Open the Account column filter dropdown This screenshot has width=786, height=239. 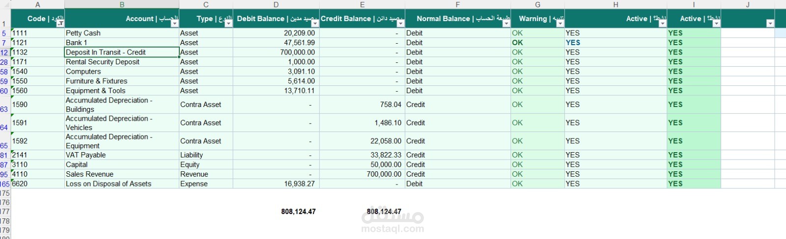[174, 24]
